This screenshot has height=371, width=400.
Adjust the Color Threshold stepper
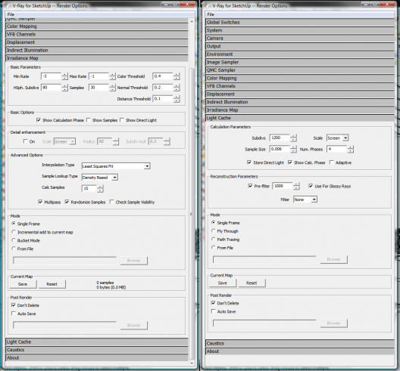point(177,76)
